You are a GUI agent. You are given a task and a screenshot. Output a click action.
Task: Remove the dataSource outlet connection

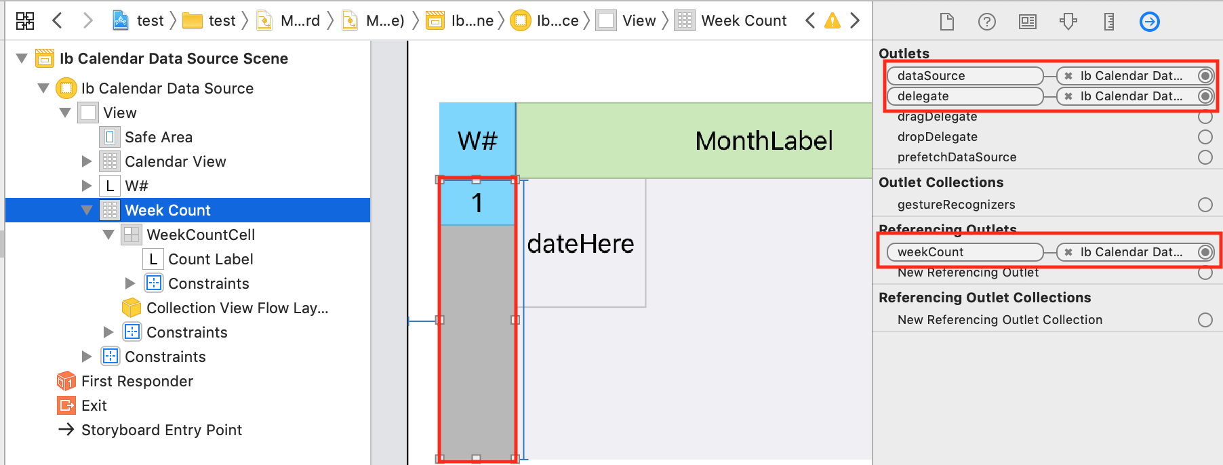pyautogui.click(x=1068, y=76)
